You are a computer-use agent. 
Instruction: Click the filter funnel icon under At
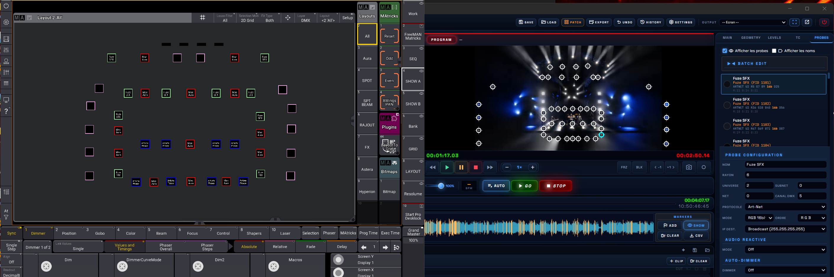pos(6,218)
